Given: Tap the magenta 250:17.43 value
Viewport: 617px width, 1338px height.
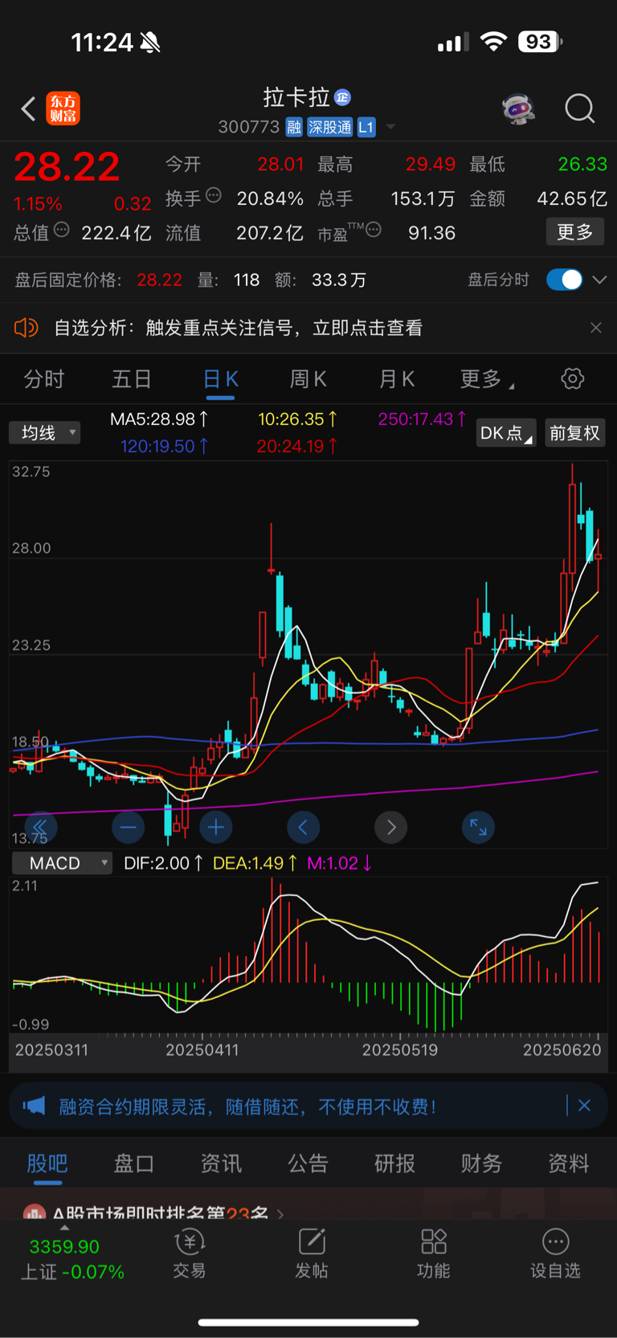Looking at the screenshot, I should (x=422, y=419).
